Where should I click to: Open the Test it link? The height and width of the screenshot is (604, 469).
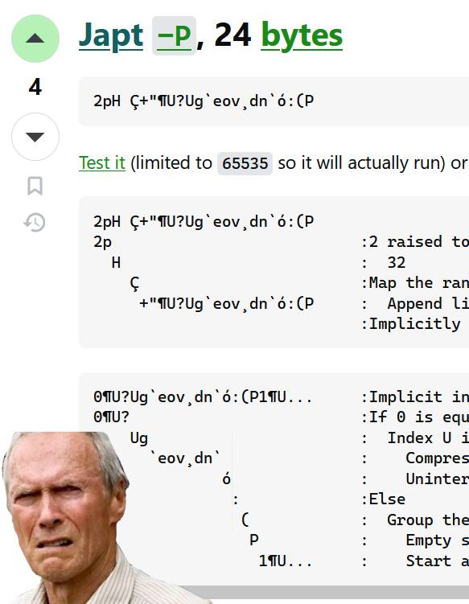click(102, 163)
